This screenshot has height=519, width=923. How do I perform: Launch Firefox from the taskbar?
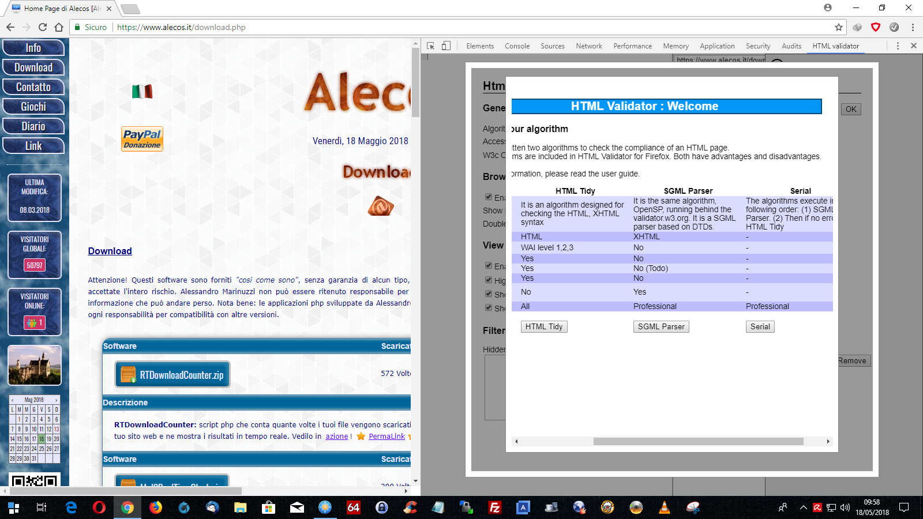pyautogui.click(x=156, y=507)
